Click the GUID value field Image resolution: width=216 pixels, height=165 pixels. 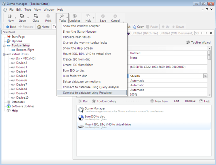(x=168, y=67)
